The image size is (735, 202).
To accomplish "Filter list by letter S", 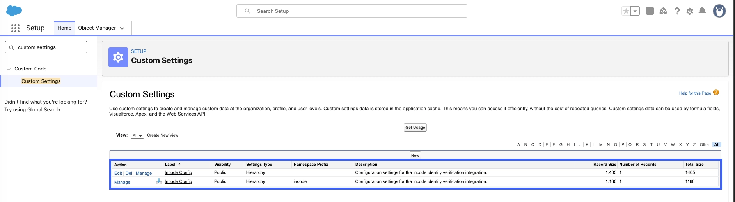I will click(x=644, y=144).
